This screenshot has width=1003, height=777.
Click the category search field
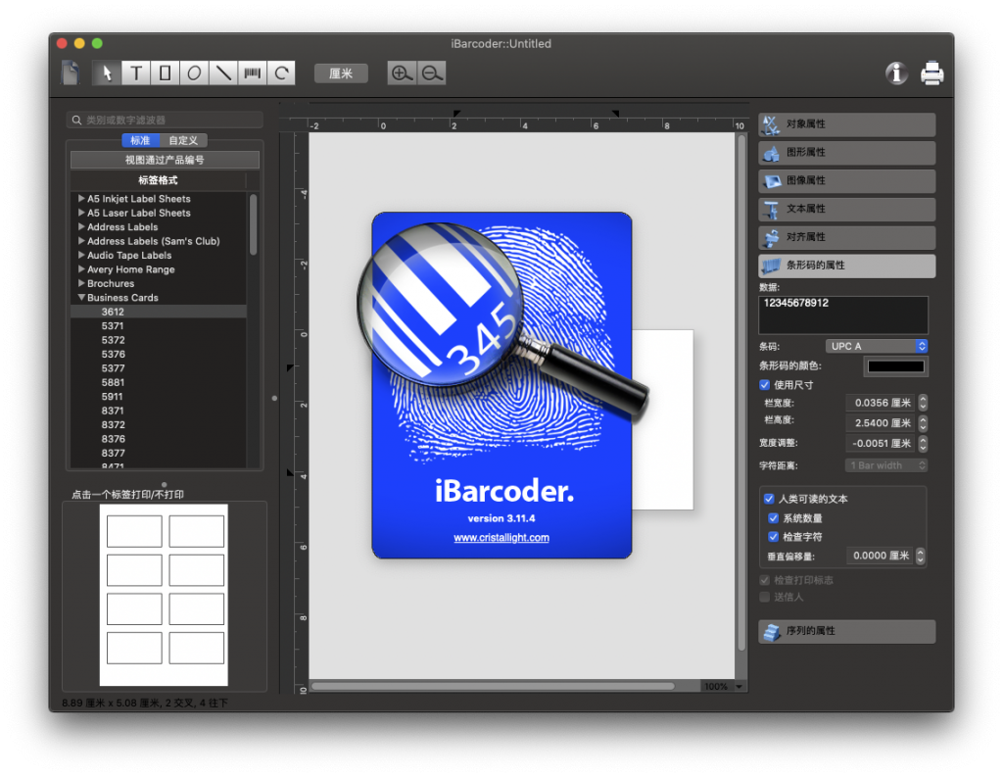click(165, 120)
